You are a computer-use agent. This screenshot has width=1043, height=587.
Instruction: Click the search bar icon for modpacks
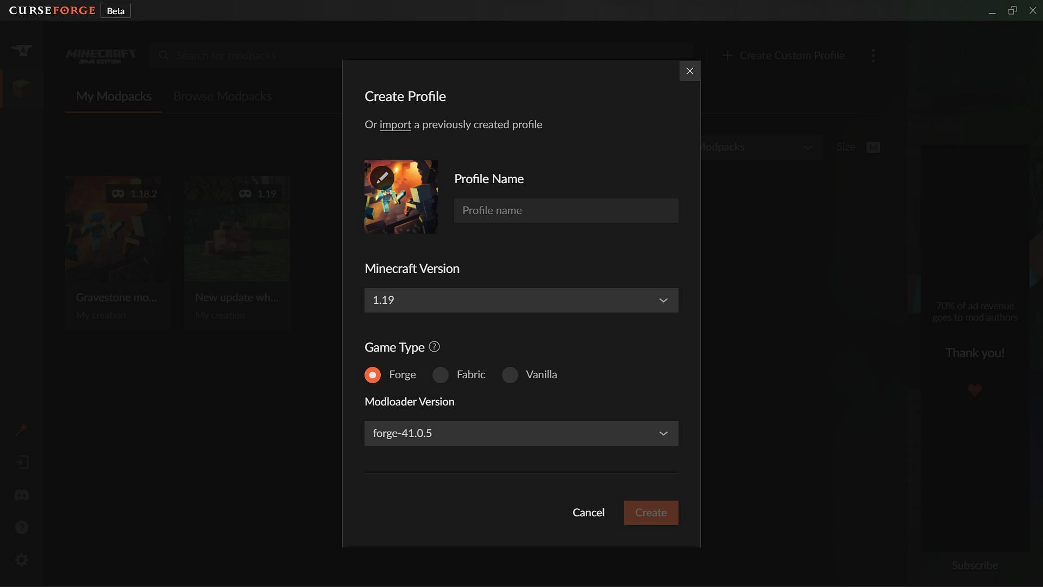(164, 55)
